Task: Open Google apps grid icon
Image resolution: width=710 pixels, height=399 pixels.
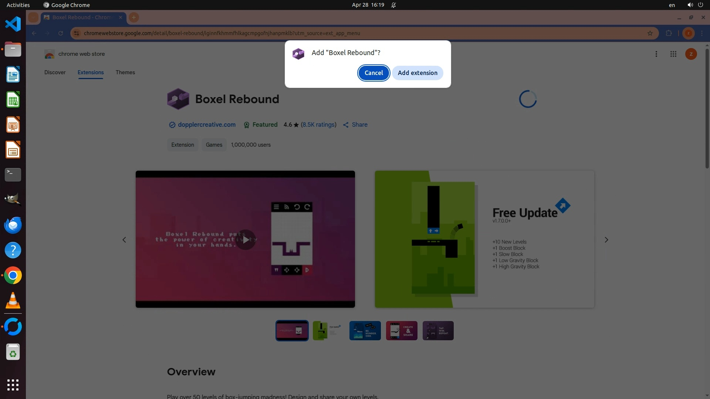Action: (x=673, y=54)
